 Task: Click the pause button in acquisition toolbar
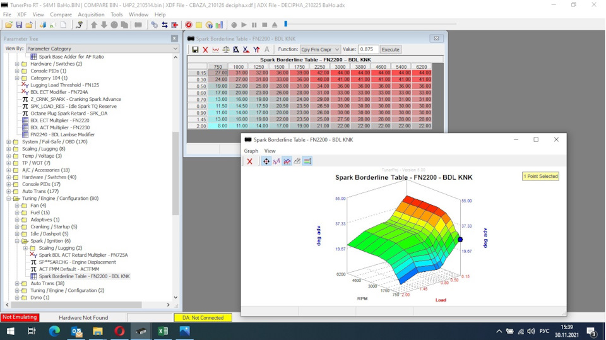[254, 25]
